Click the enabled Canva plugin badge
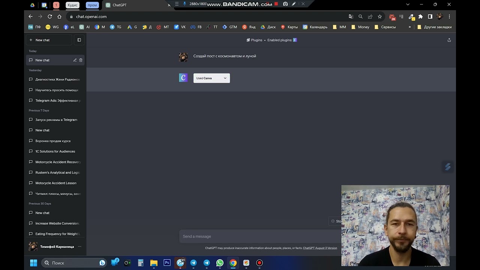The image size is (480, 270). click(x=295, y=40)
